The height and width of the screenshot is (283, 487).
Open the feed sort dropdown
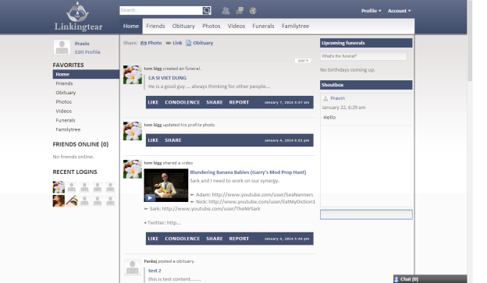(303, 61)
